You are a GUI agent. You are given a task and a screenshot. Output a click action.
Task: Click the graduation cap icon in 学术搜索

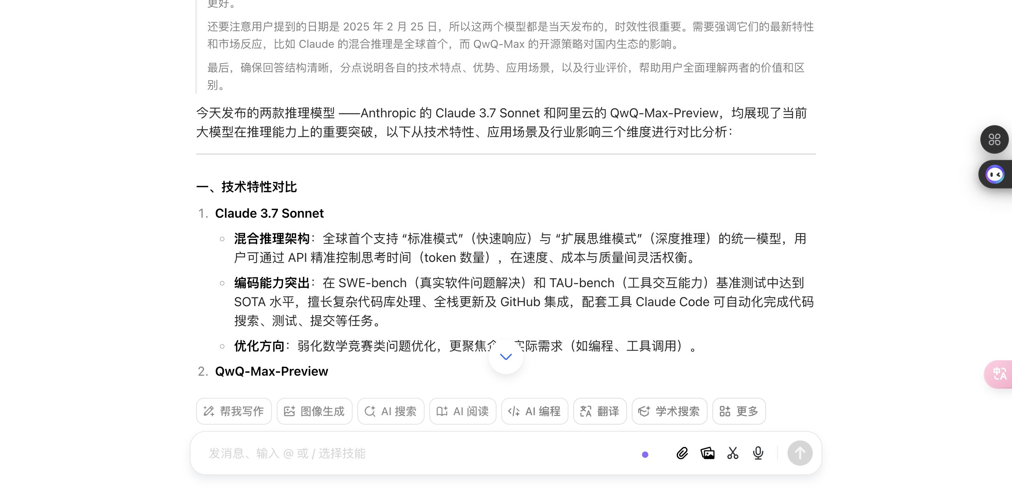click(x=644, y=411)
